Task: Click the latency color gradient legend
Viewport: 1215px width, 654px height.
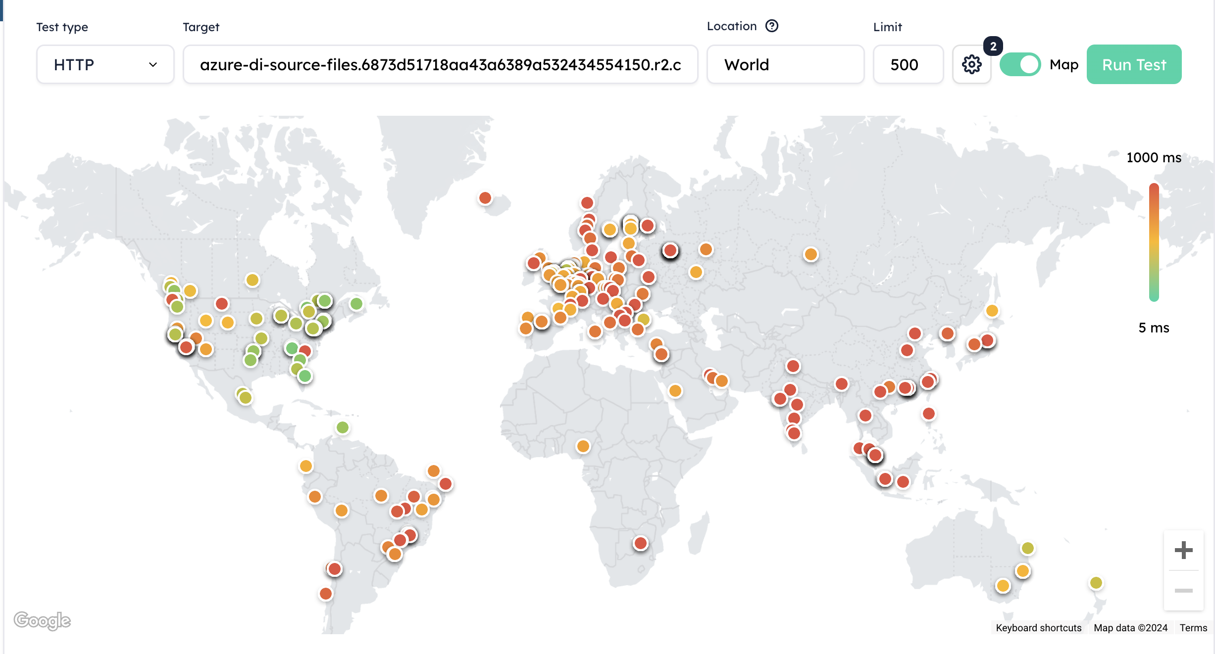Action: (x=1154, y=242)
